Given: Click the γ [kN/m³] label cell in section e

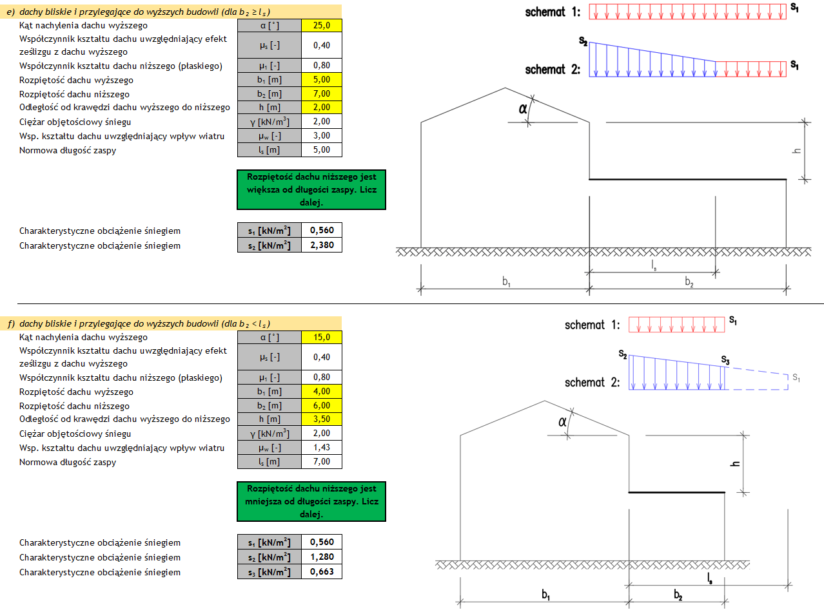Looking at the screenshot, I should tap(269, 122).
